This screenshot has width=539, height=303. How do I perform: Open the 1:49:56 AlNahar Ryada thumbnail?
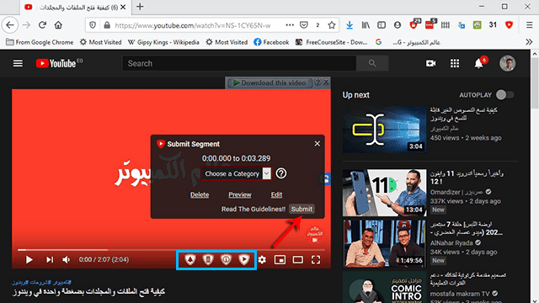coord(384,243)
